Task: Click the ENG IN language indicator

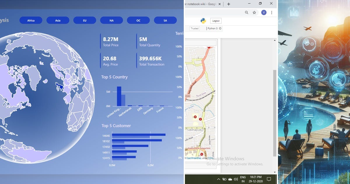Action: (x=243, y=179)
